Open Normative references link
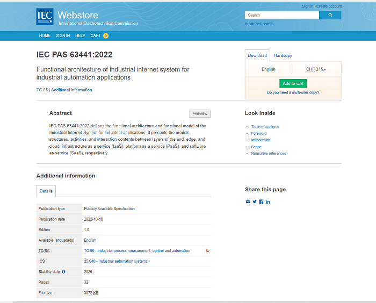376x303 pixels. tap(269, 154)
